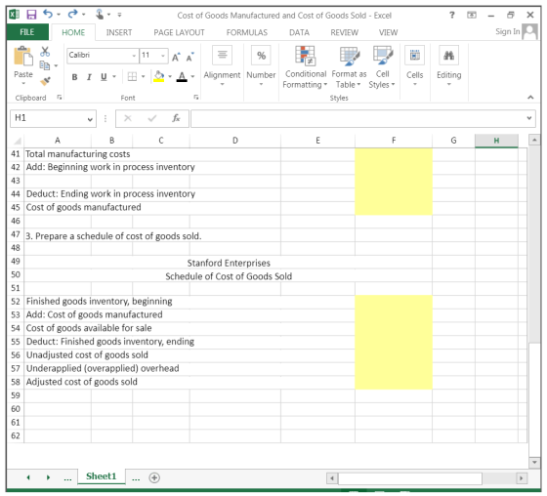Show previous sheet tabs with left arrow
Viewport: 547px width, 496px height.
coord(28,477)
